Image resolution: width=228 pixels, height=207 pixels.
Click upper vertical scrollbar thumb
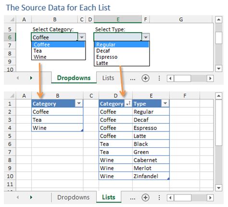[x=218, y=38]
